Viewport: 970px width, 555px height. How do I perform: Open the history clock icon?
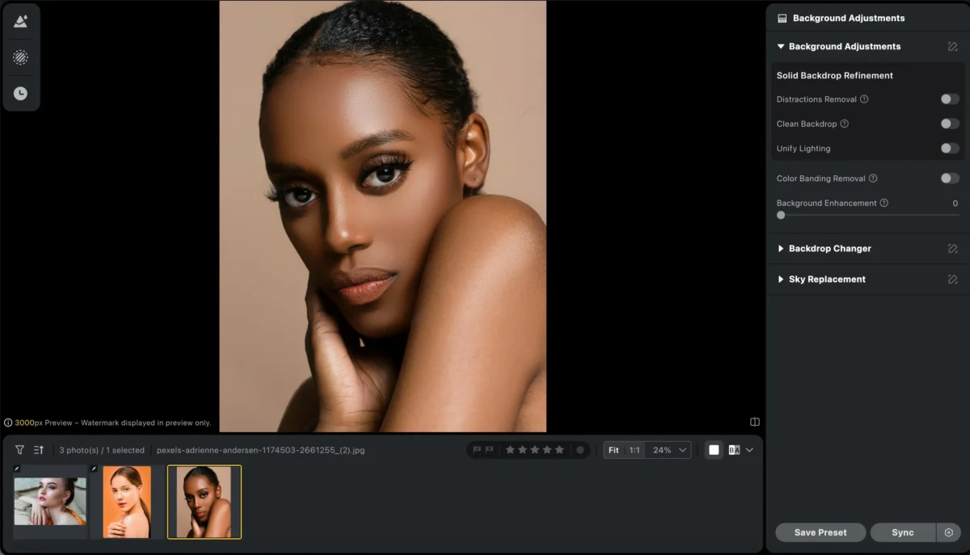(x=20, y=94)
